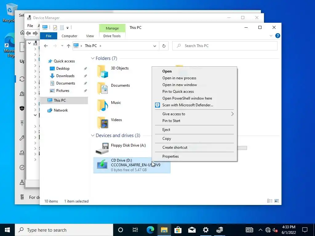Open the notification center icon
This screenshot has height=236, width=315.
[305, 230]
